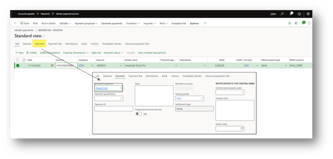
Task: Open the notifications bell
Action: [x=291, y=14]
